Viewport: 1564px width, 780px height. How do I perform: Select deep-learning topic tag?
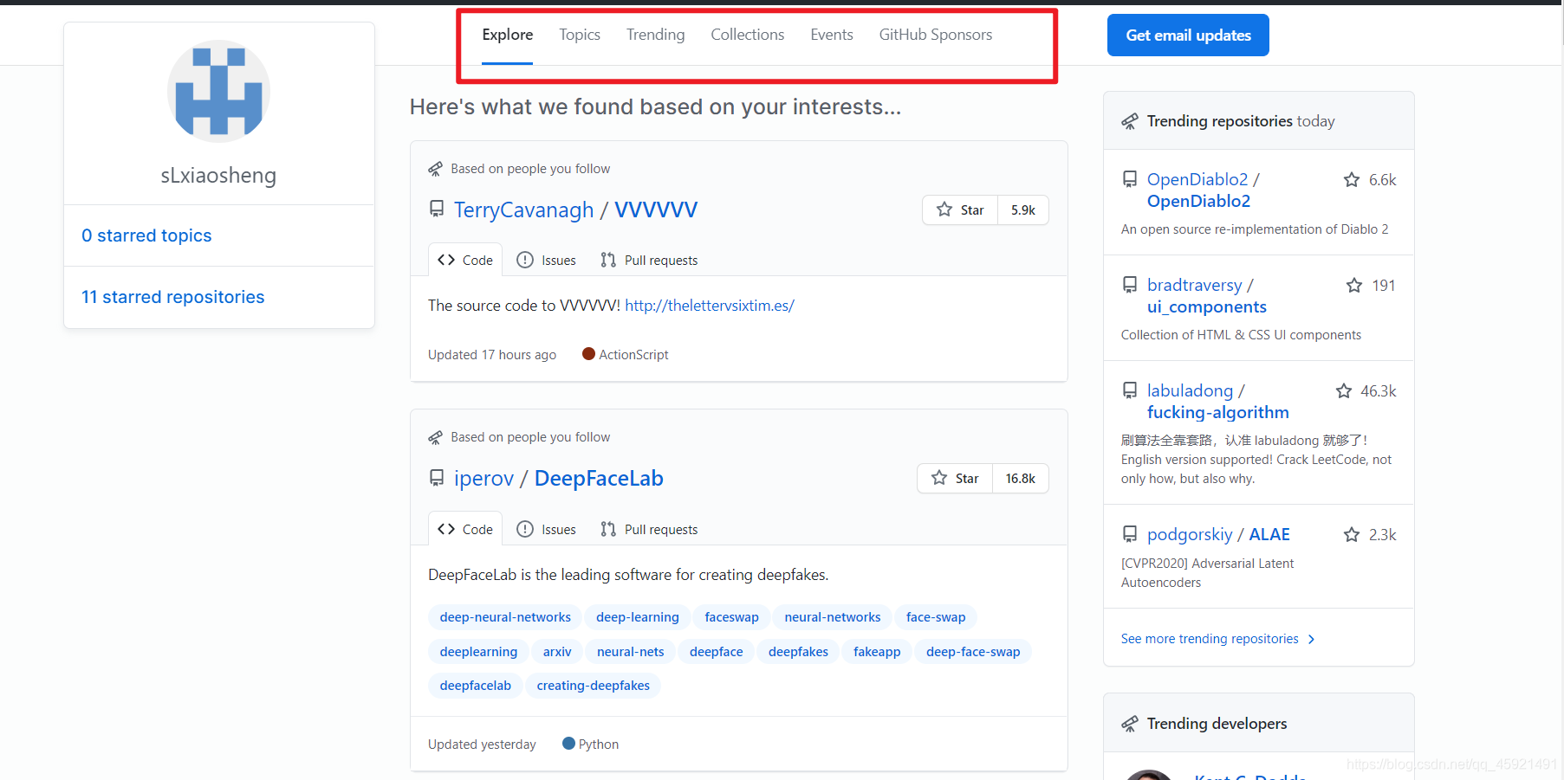coord(638,617)
